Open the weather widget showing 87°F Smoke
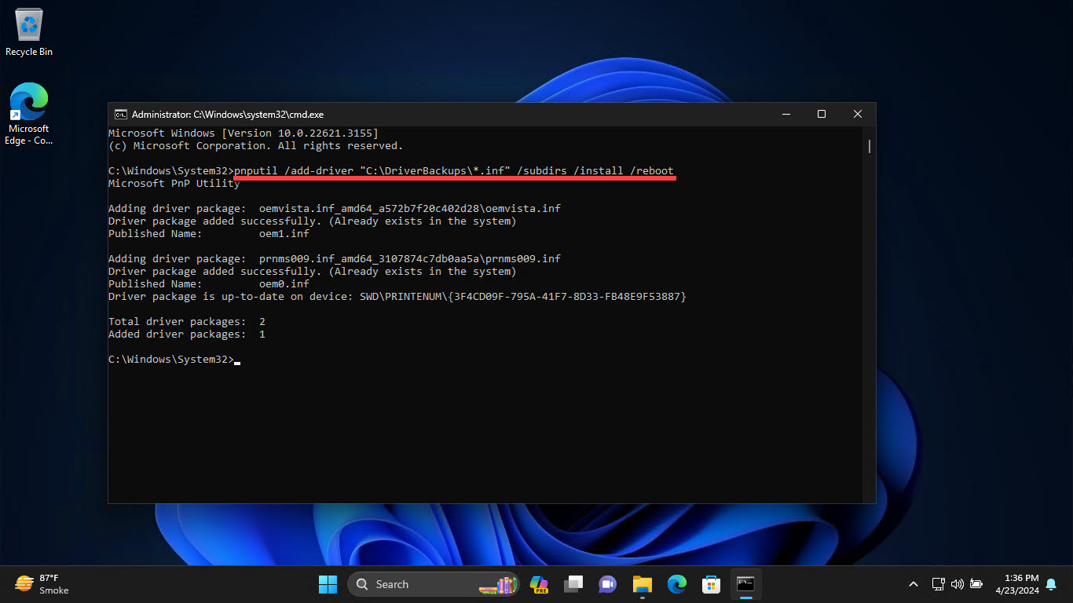Screen dimensions: 1073x603 [42, 584]
